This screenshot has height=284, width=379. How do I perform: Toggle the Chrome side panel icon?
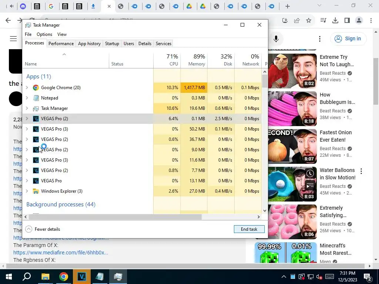[347, 21]
